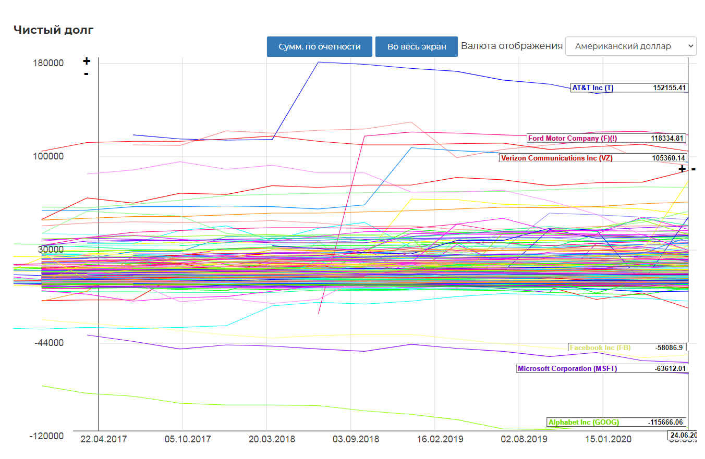Click the Facebook value -58086.9

coord(668,348)
